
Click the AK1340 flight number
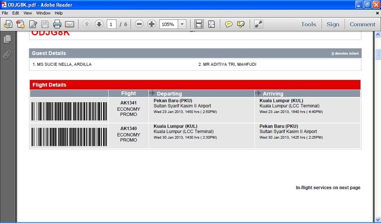(x=128, y=128)
